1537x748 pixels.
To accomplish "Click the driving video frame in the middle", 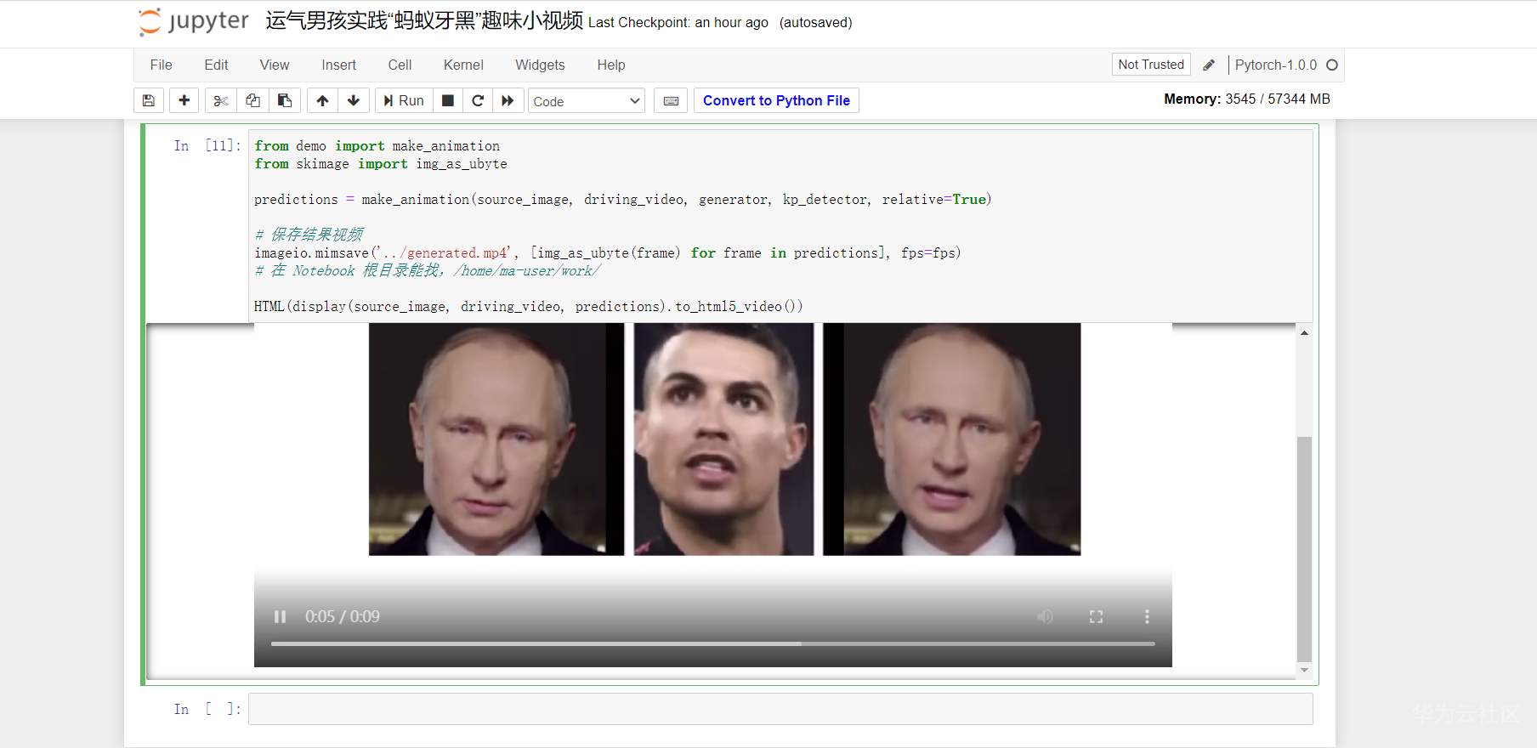I will tap(723, 439).
